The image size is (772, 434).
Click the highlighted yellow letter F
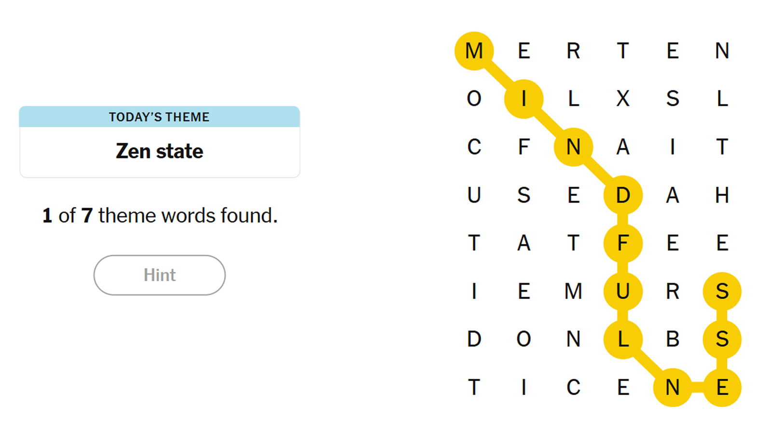(623, 243)
